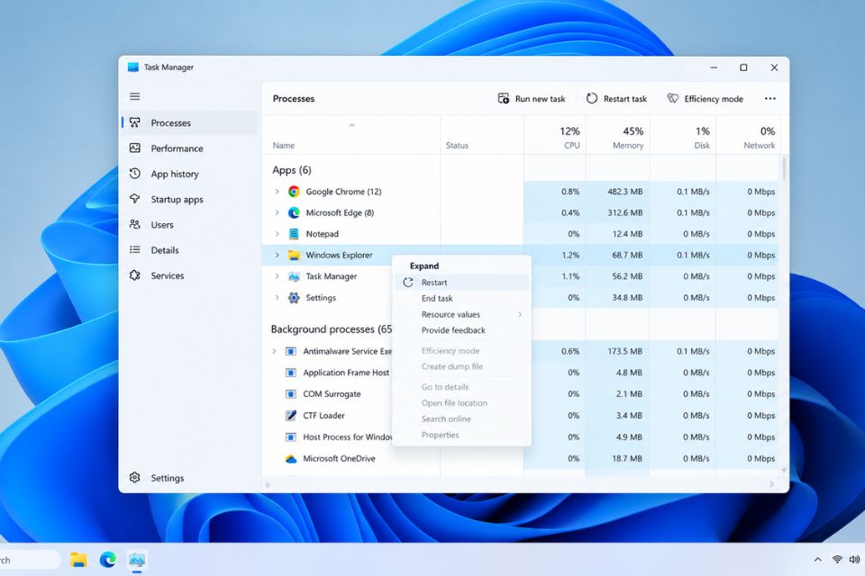The image size is (865, 576).
Task: Click the horizontal scrollbar at list bottom
Action: [x=520, y=484]
